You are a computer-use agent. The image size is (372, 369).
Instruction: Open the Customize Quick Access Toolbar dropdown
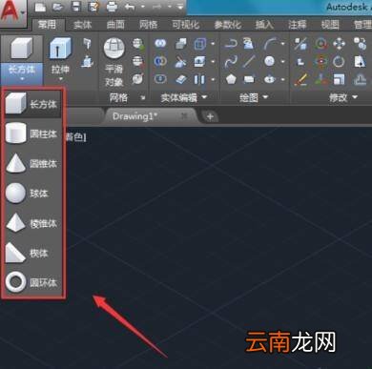[180, 7]
